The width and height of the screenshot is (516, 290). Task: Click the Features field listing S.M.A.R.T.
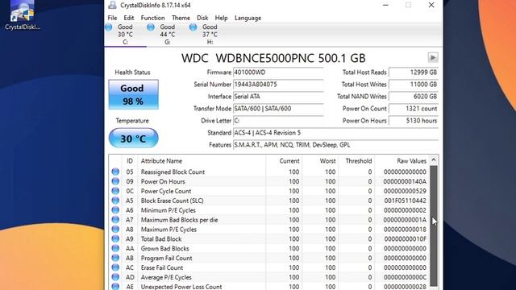[335, 145]
